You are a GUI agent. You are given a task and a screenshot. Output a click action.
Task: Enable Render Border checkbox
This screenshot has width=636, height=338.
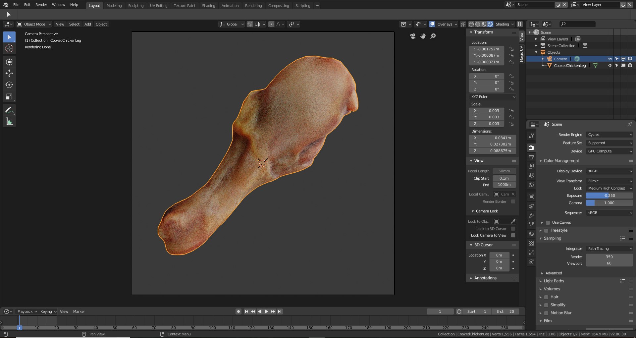[x=513, y=201]
